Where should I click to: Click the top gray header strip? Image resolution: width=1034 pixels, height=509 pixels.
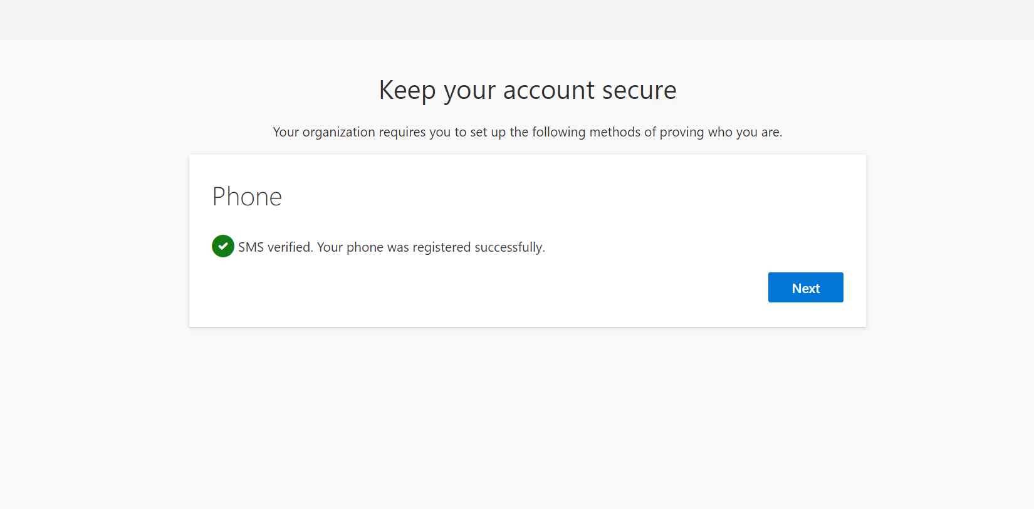(x=517, y=19)
